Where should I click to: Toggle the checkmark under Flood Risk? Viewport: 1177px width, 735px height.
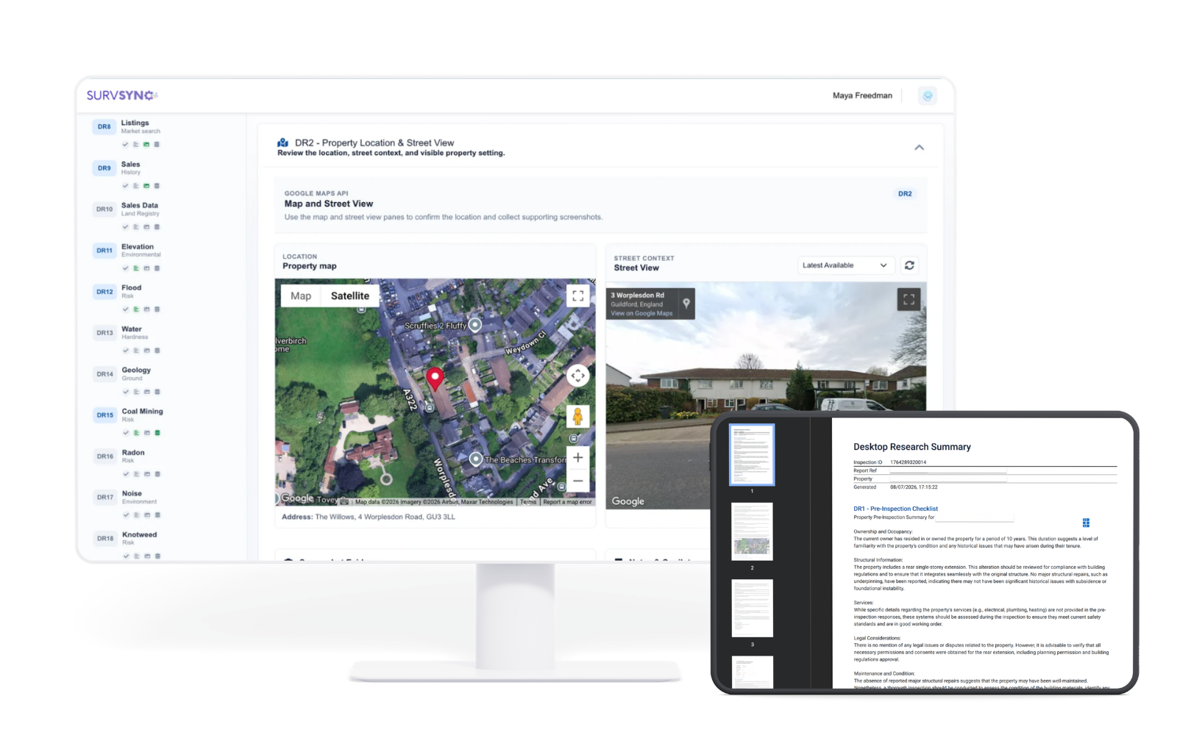[x=126, y=309]
